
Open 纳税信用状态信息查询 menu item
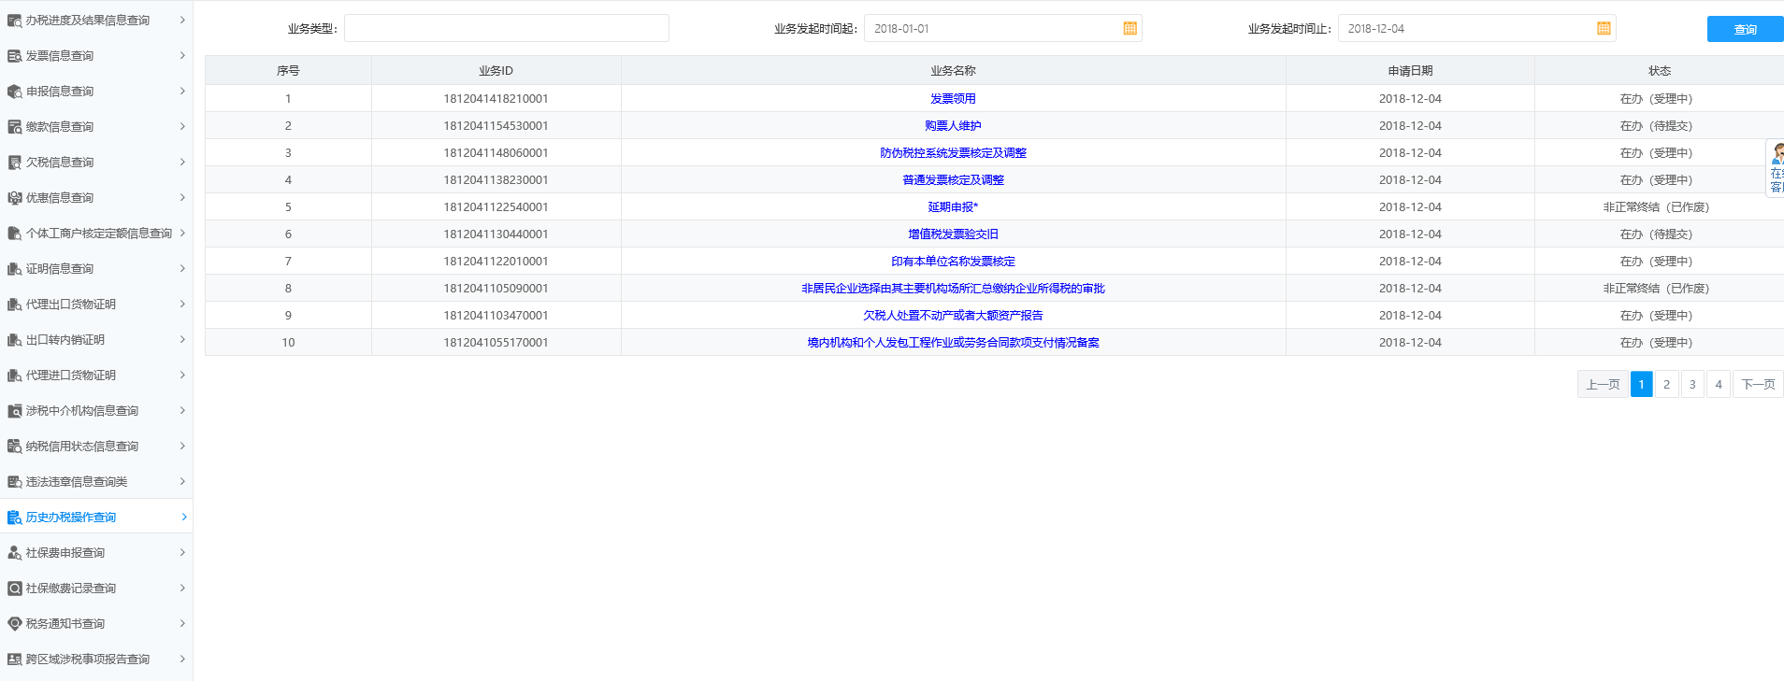pos(82,447)
